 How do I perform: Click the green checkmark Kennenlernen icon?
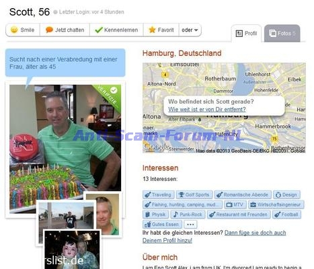(99, 30)
